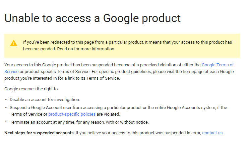Screen dimensions: 247x142
Task: Click the bold 'Next steps for suspended accounts' text
Action: pos(39,133)
